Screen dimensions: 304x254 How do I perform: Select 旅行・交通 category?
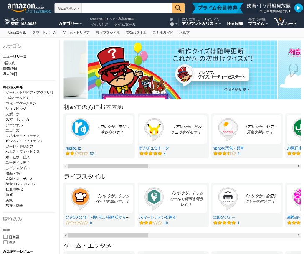[14, 206]
